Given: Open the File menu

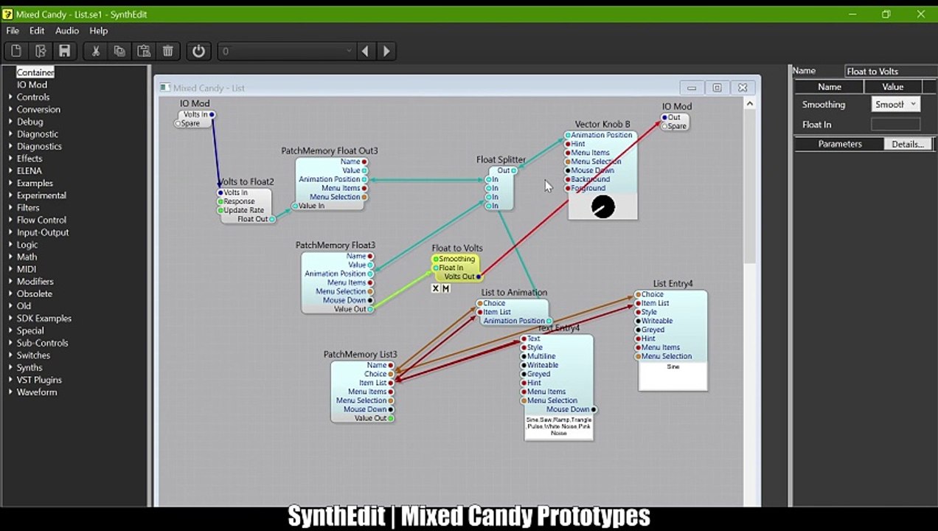Looking at the screenshot, I should coord(13,30).
